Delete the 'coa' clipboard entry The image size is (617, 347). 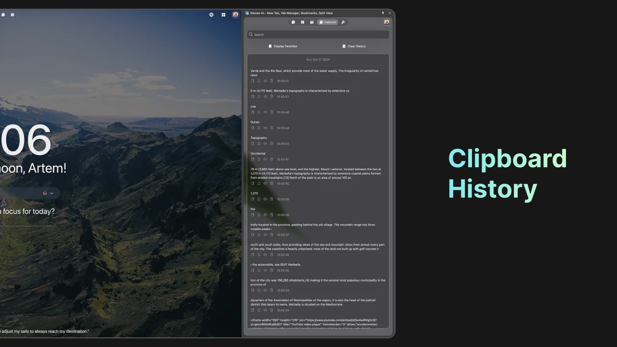click(271, 112)
